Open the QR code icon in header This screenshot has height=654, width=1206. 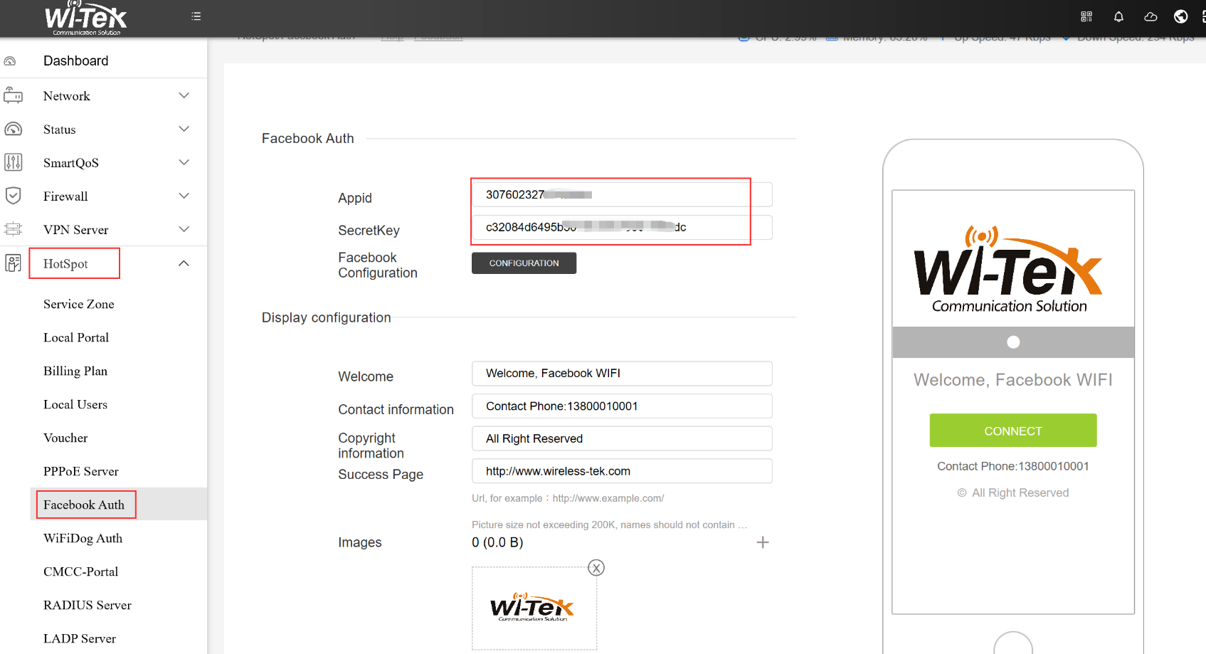[1086, 16]
